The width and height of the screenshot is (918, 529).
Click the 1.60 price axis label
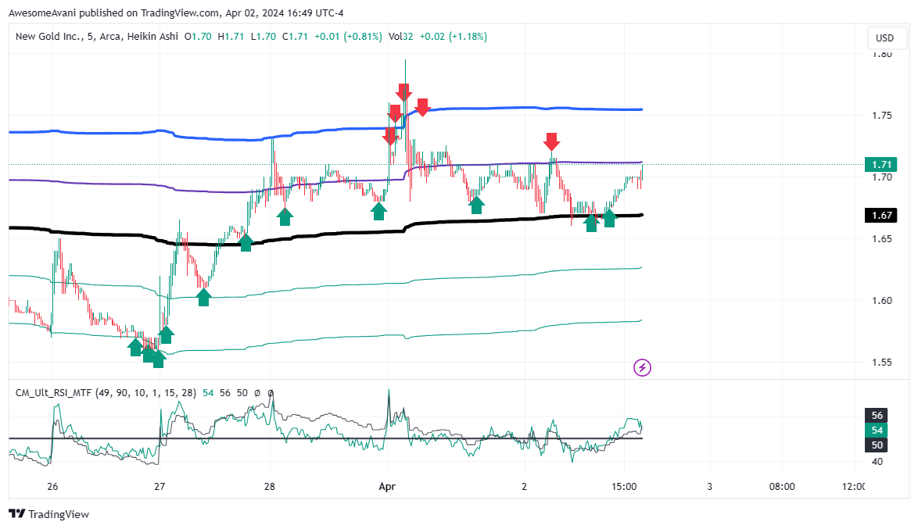pyautogui.click(x=882, y=301)
